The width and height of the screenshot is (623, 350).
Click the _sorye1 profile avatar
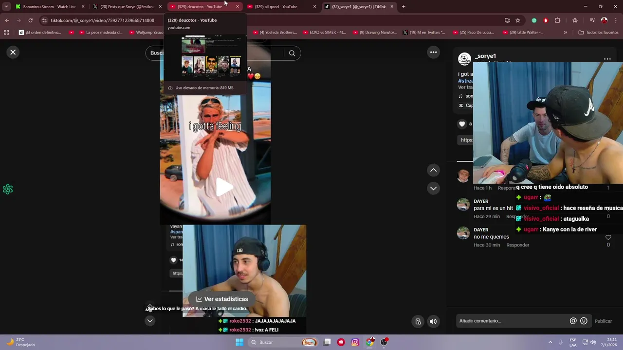tap(464, 59)
